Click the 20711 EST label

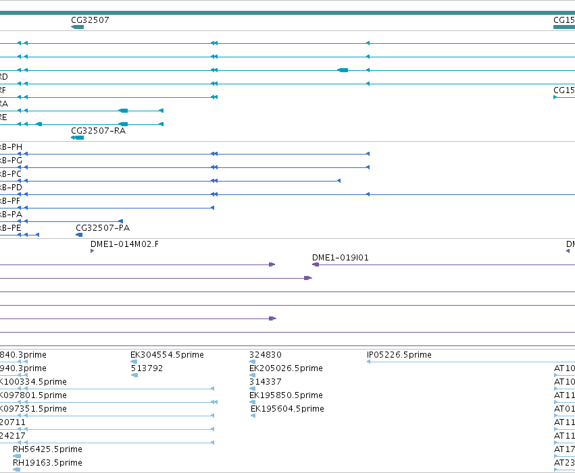[x=13, y=422]
